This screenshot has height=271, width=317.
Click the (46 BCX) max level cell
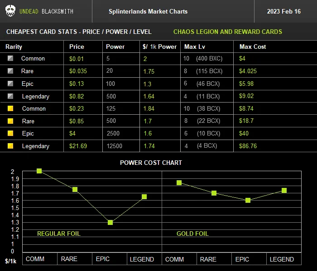[208, 84]
